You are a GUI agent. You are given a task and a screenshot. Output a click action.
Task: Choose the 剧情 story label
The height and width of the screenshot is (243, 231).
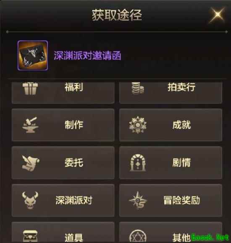coord(181,163)
